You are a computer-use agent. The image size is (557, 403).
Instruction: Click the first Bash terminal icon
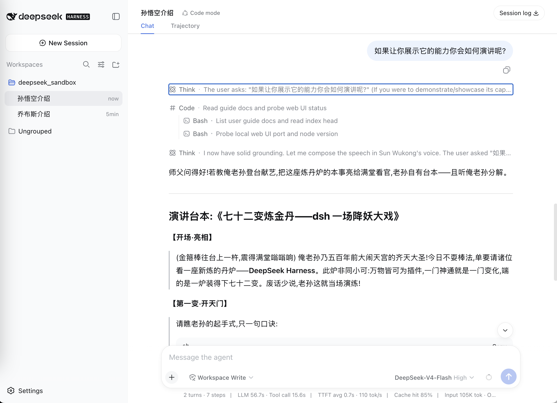(x=187, y=121)
